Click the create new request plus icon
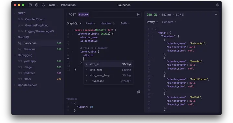The width and height of the screenshot is (233, 123). 37,5
